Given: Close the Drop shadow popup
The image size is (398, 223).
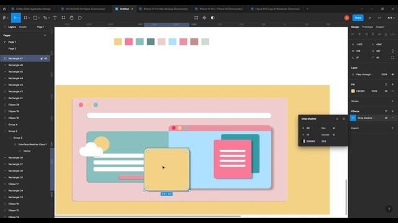Looking at the screenshot, I should (344, 118).
